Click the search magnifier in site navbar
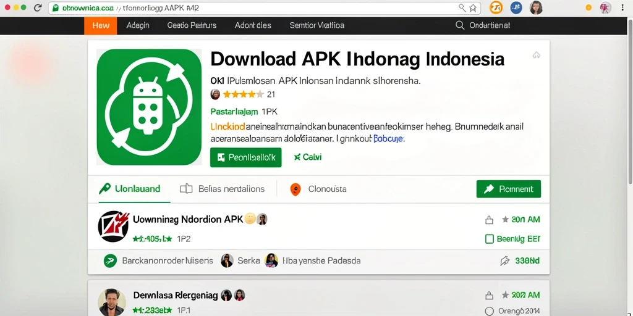 (x=460, y=25)
